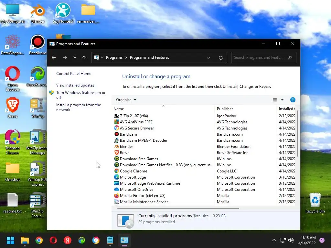Viewport: 331px width, 248px height.
Task: Click the Microsoft Edge icon in the program list
Action: pos(116,177)
